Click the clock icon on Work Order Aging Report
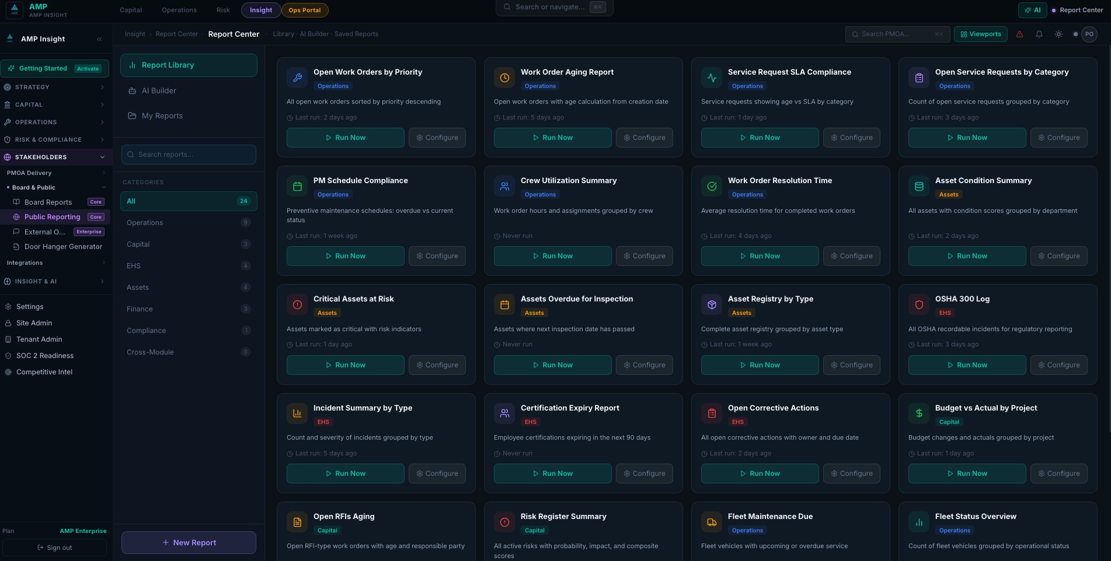This screenshot has height=561, width=1111. pos(504,78)
